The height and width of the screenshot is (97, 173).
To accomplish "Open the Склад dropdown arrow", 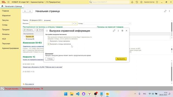I will [130, 23].
